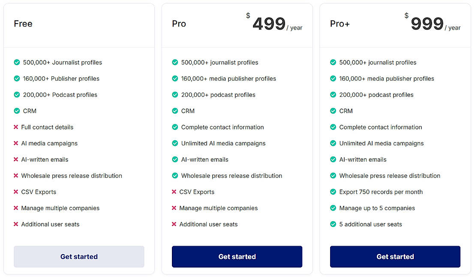Click check icon by Pro+ 200,000+ podcast profiles
The width and height of the screenshot is (475, 277).
click(x=333, y=95)
